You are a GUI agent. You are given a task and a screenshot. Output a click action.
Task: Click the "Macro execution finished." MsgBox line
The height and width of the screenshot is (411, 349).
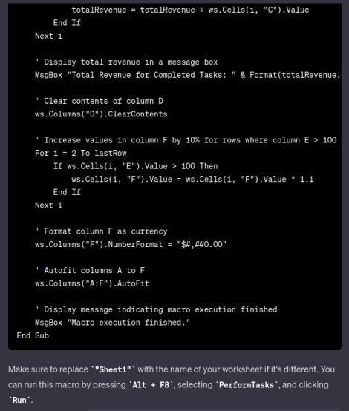(x=112, y=323)
